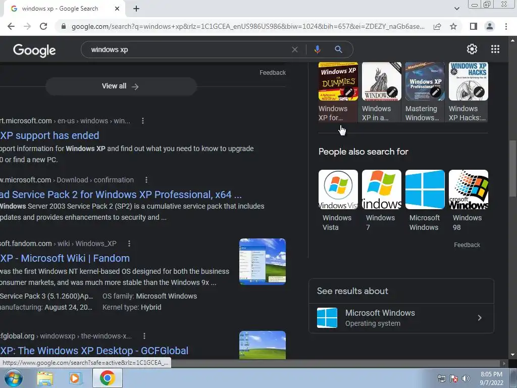
Task: Open the volume speaker tray icon
Action: coord(466,379)
